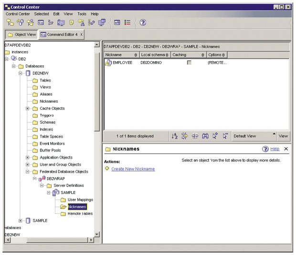
Task: Click the DB2NEW database cylinder icon
Action: click(28, 73)
